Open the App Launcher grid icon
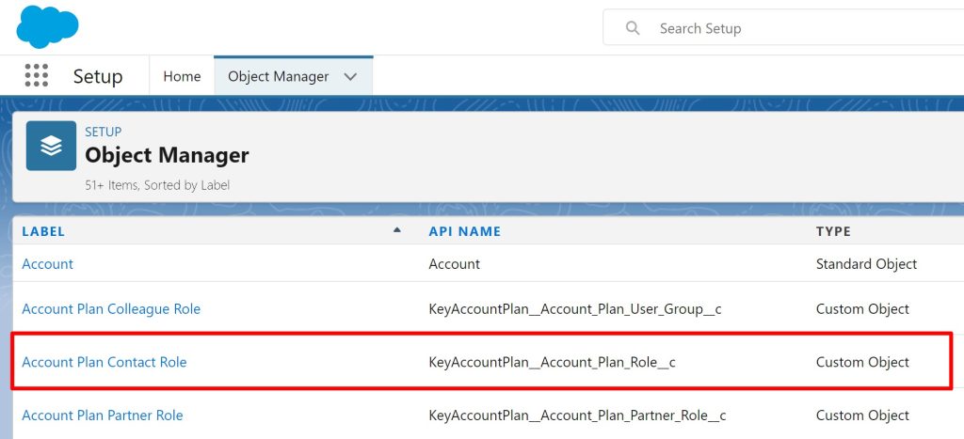Screen dimensions: 964x439 [x=37, y=76]
